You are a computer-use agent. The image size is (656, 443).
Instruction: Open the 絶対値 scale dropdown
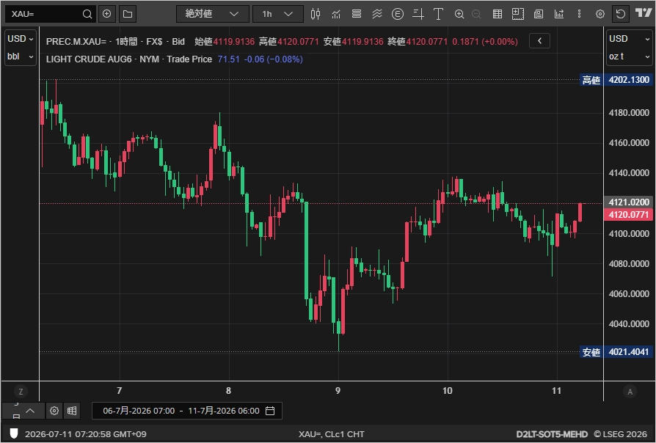pyautogui.click(x=213, y=14)
